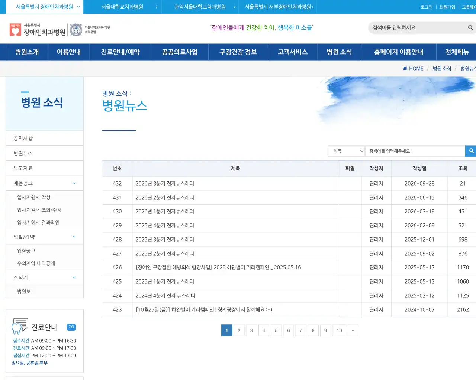Click the header search magnifier icon
This screenshot has height=380, width=476.
(x=470, y=27)
